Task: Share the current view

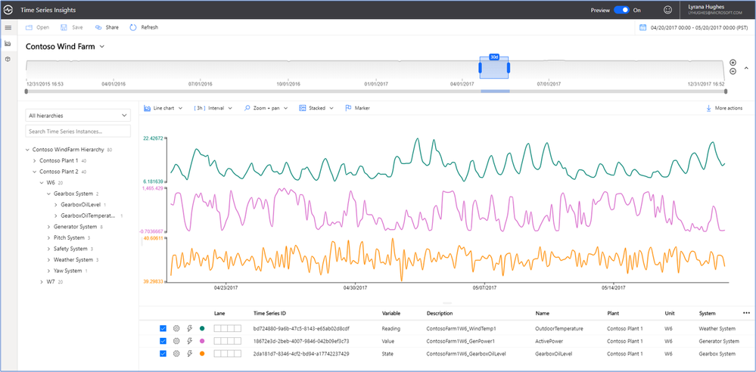Action: pyautogui.click(x=107, y=27)
